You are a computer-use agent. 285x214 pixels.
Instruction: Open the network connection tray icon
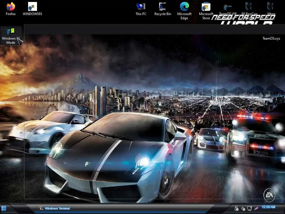click(x=250, y=208)
